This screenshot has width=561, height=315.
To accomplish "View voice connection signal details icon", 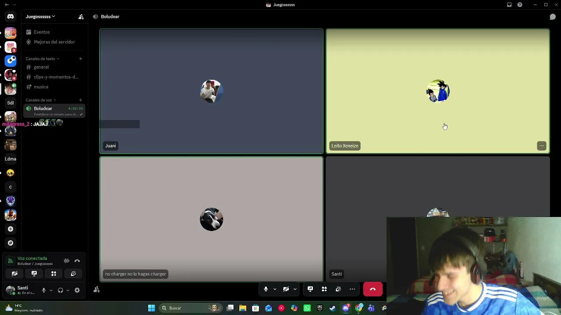I will [x=11, y=261].
